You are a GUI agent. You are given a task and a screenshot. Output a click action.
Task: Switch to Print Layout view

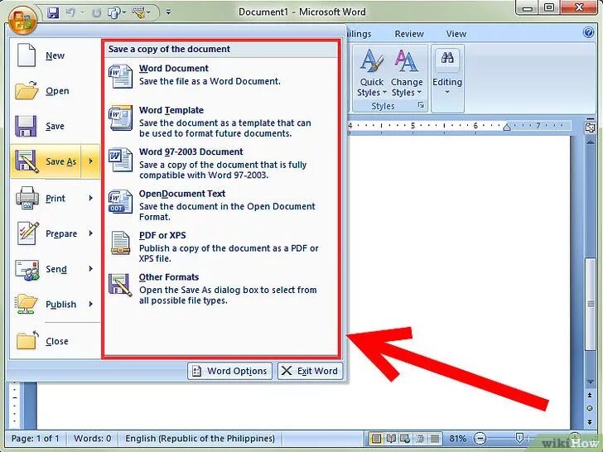tap(377, 439)
